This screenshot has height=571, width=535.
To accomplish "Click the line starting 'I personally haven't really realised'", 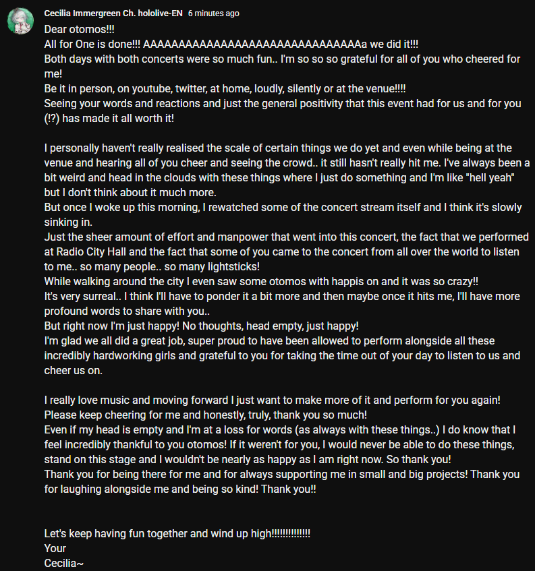I will (x=287, y=170).
